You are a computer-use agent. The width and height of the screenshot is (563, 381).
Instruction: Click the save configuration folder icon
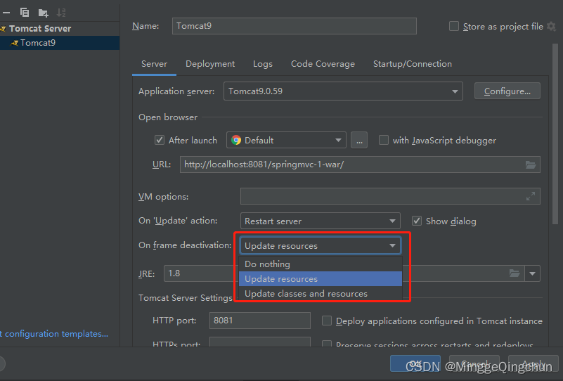pyautogui.click(x=43, y=13)
